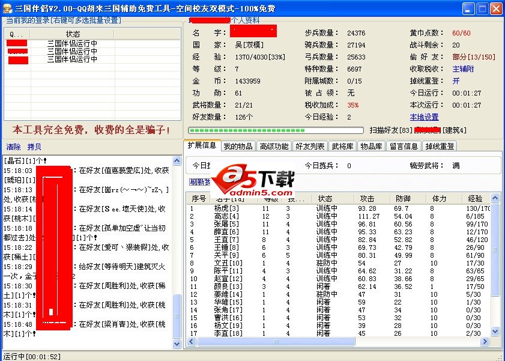Viewport: 505px width, 361px height.
Task: Select general row 薛直[6]
Action: pyautogui.click(x=338, y=232)
